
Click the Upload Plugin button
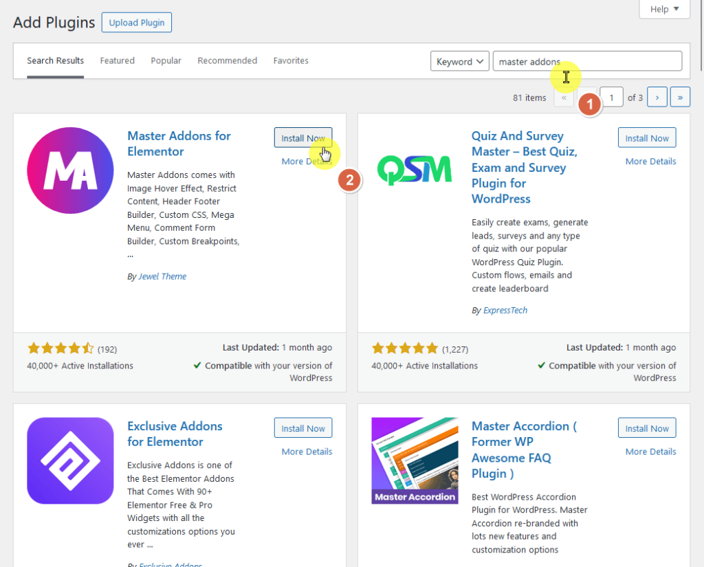click(137, 23)
